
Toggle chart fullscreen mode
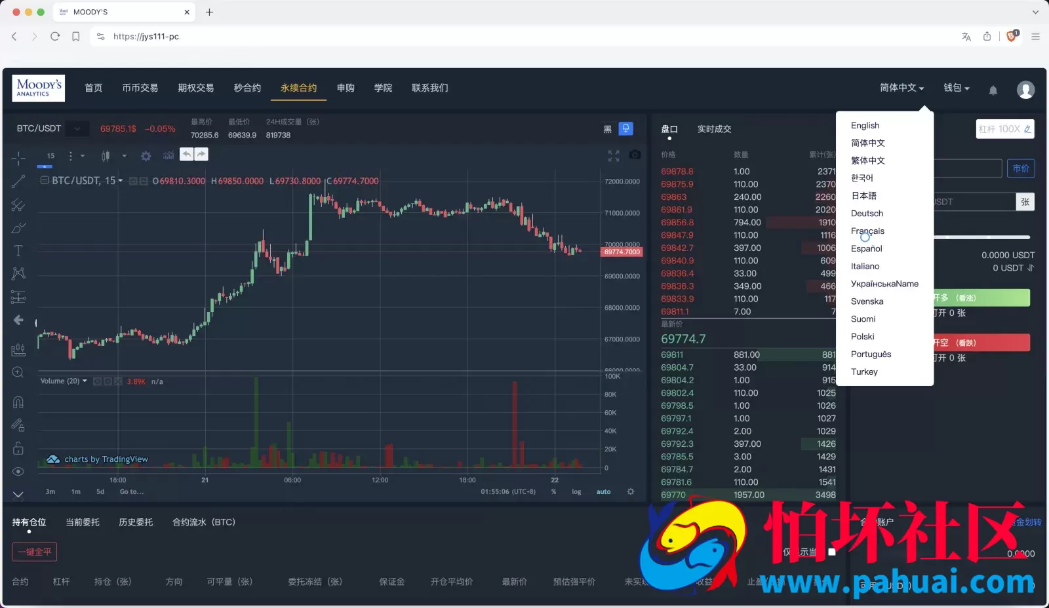[614, 155]
